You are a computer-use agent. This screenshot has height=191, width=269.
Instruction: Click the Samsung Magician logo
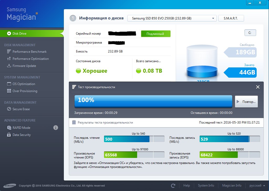[x=22, y=14]
